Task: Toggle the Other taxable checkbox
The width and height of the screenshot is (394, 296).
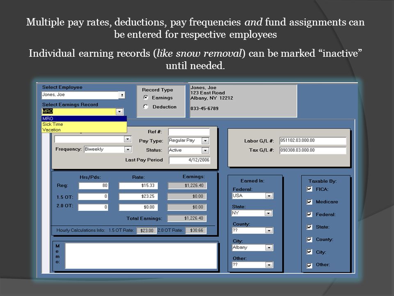Action: [x=309, y=265]
